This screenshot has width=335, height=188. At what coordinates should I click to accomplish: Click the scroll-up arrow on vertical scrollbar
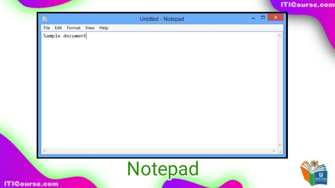coord(279,35)
